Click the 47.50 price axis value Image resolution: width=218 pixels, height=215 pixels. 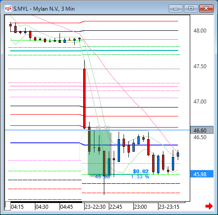tap(200, 66)
